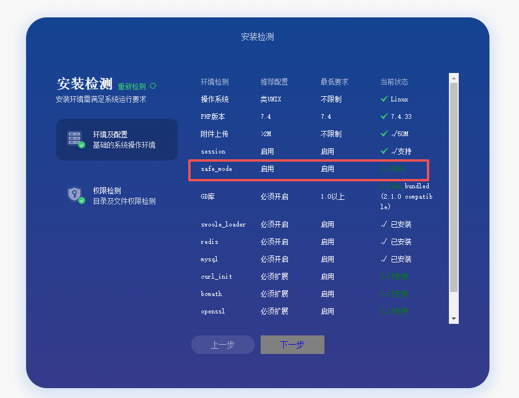The width and height of the screenshot is (519, 398).
Task: Click the 推荐配置 column header
Action: click(x=274, y=82)
